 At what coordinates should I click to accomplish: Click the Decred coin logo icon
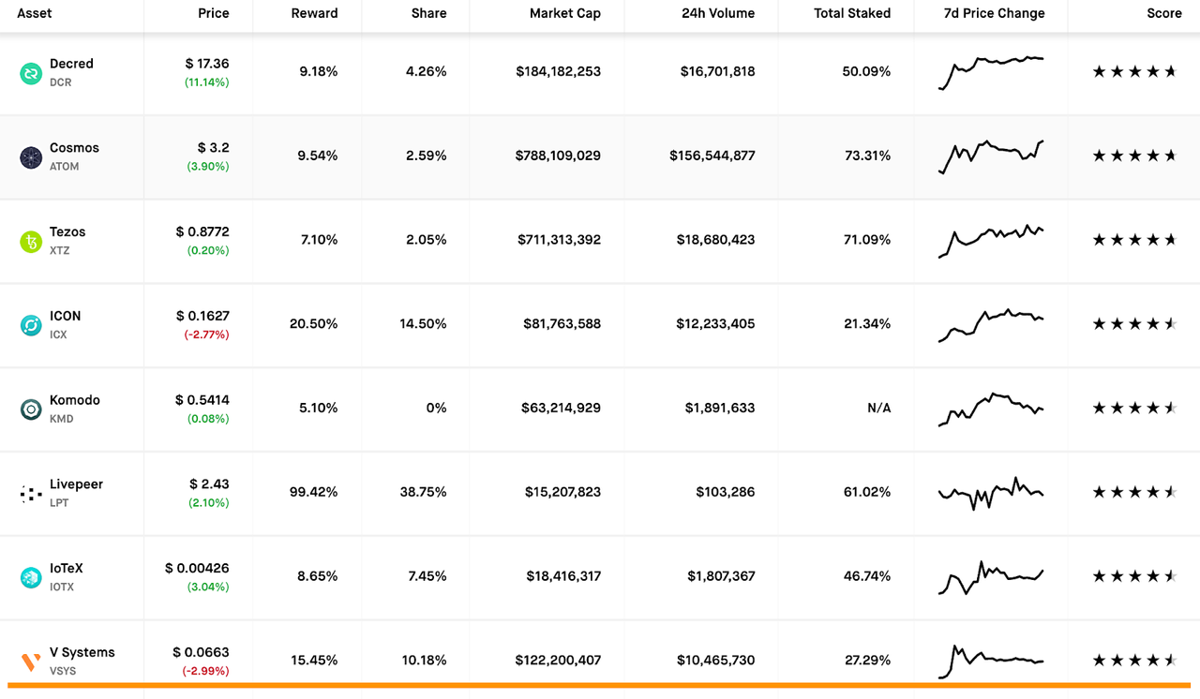pos(31,73)
